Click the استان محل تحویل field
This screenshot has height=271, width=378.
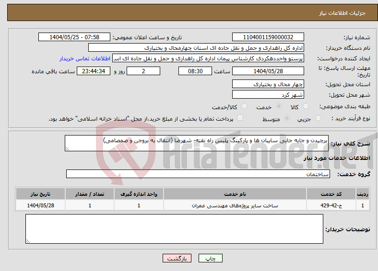click(268, 84)
